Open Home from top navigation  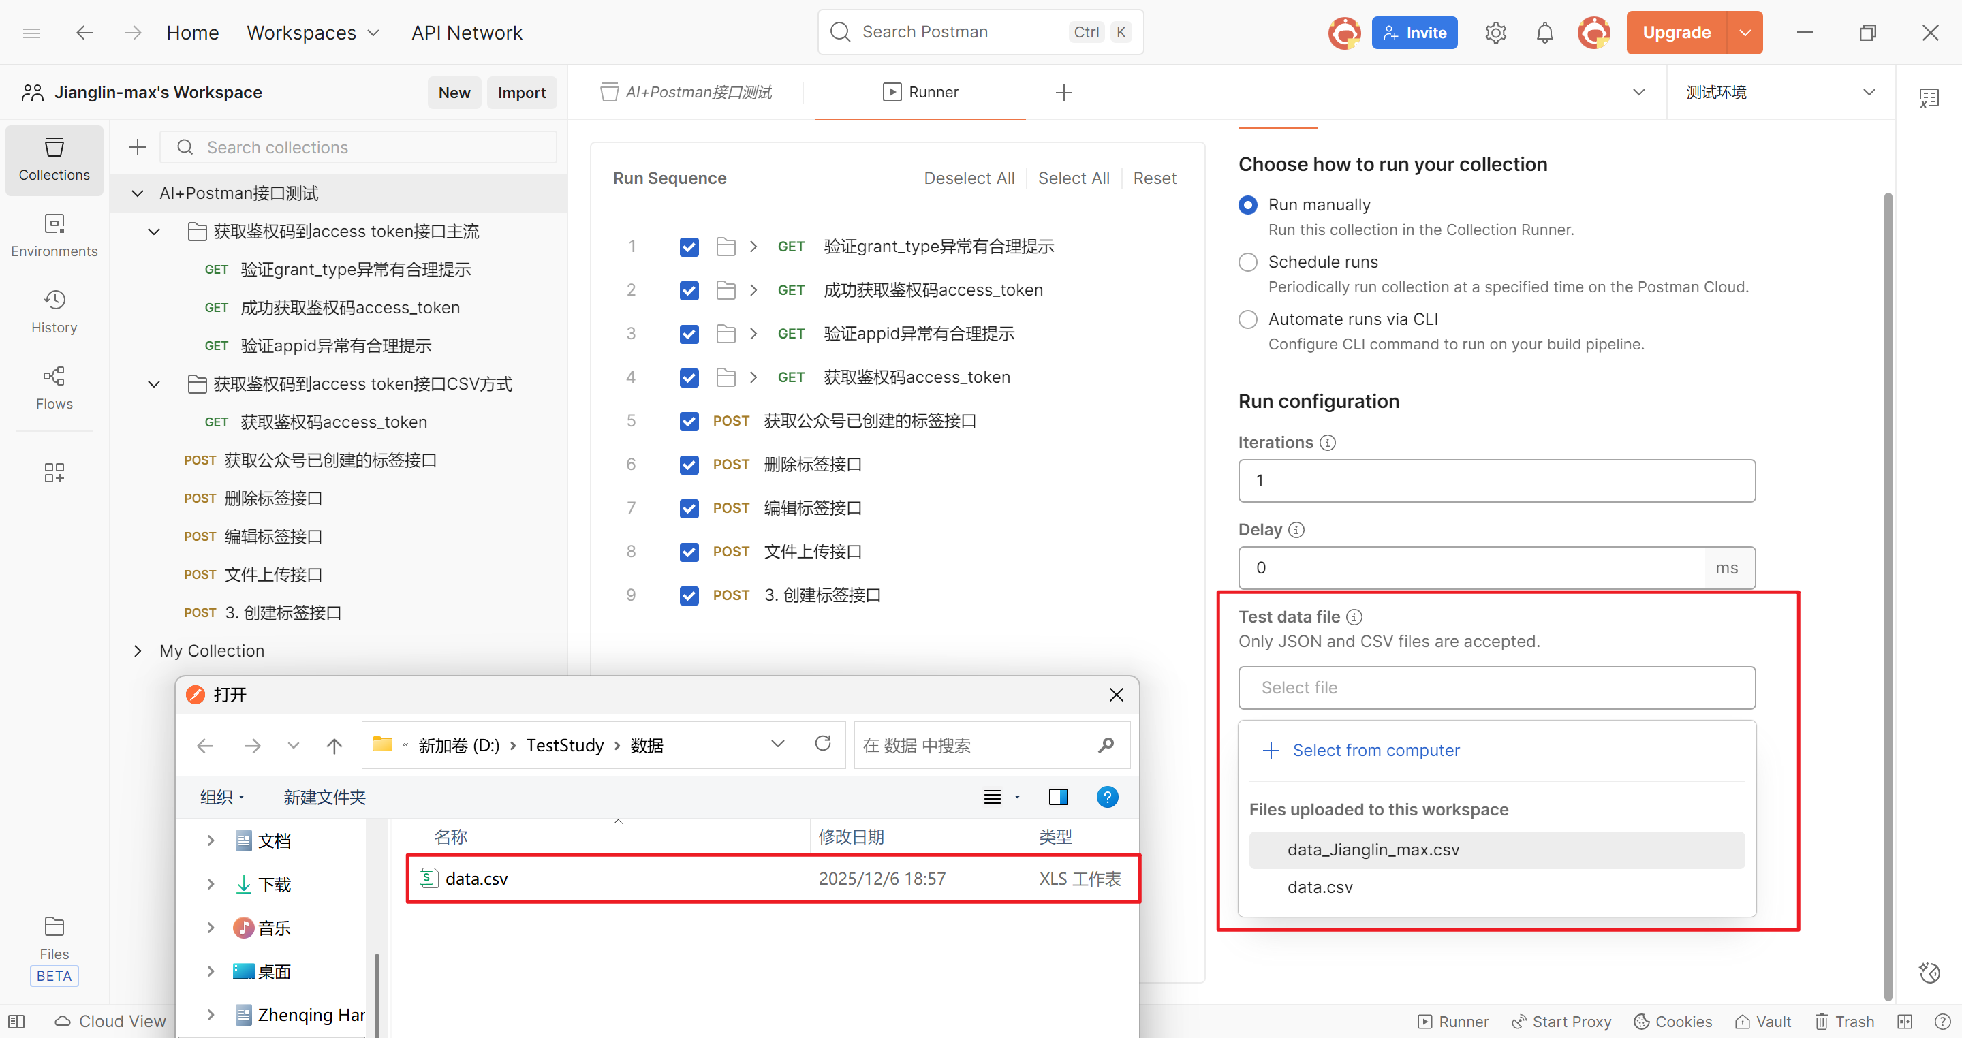point(193,33)
